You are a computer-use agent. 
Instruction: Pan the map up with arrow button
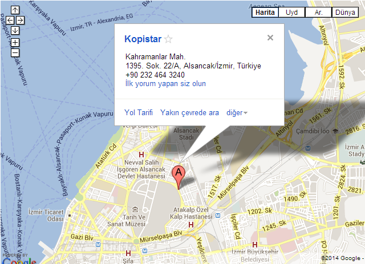15,10
